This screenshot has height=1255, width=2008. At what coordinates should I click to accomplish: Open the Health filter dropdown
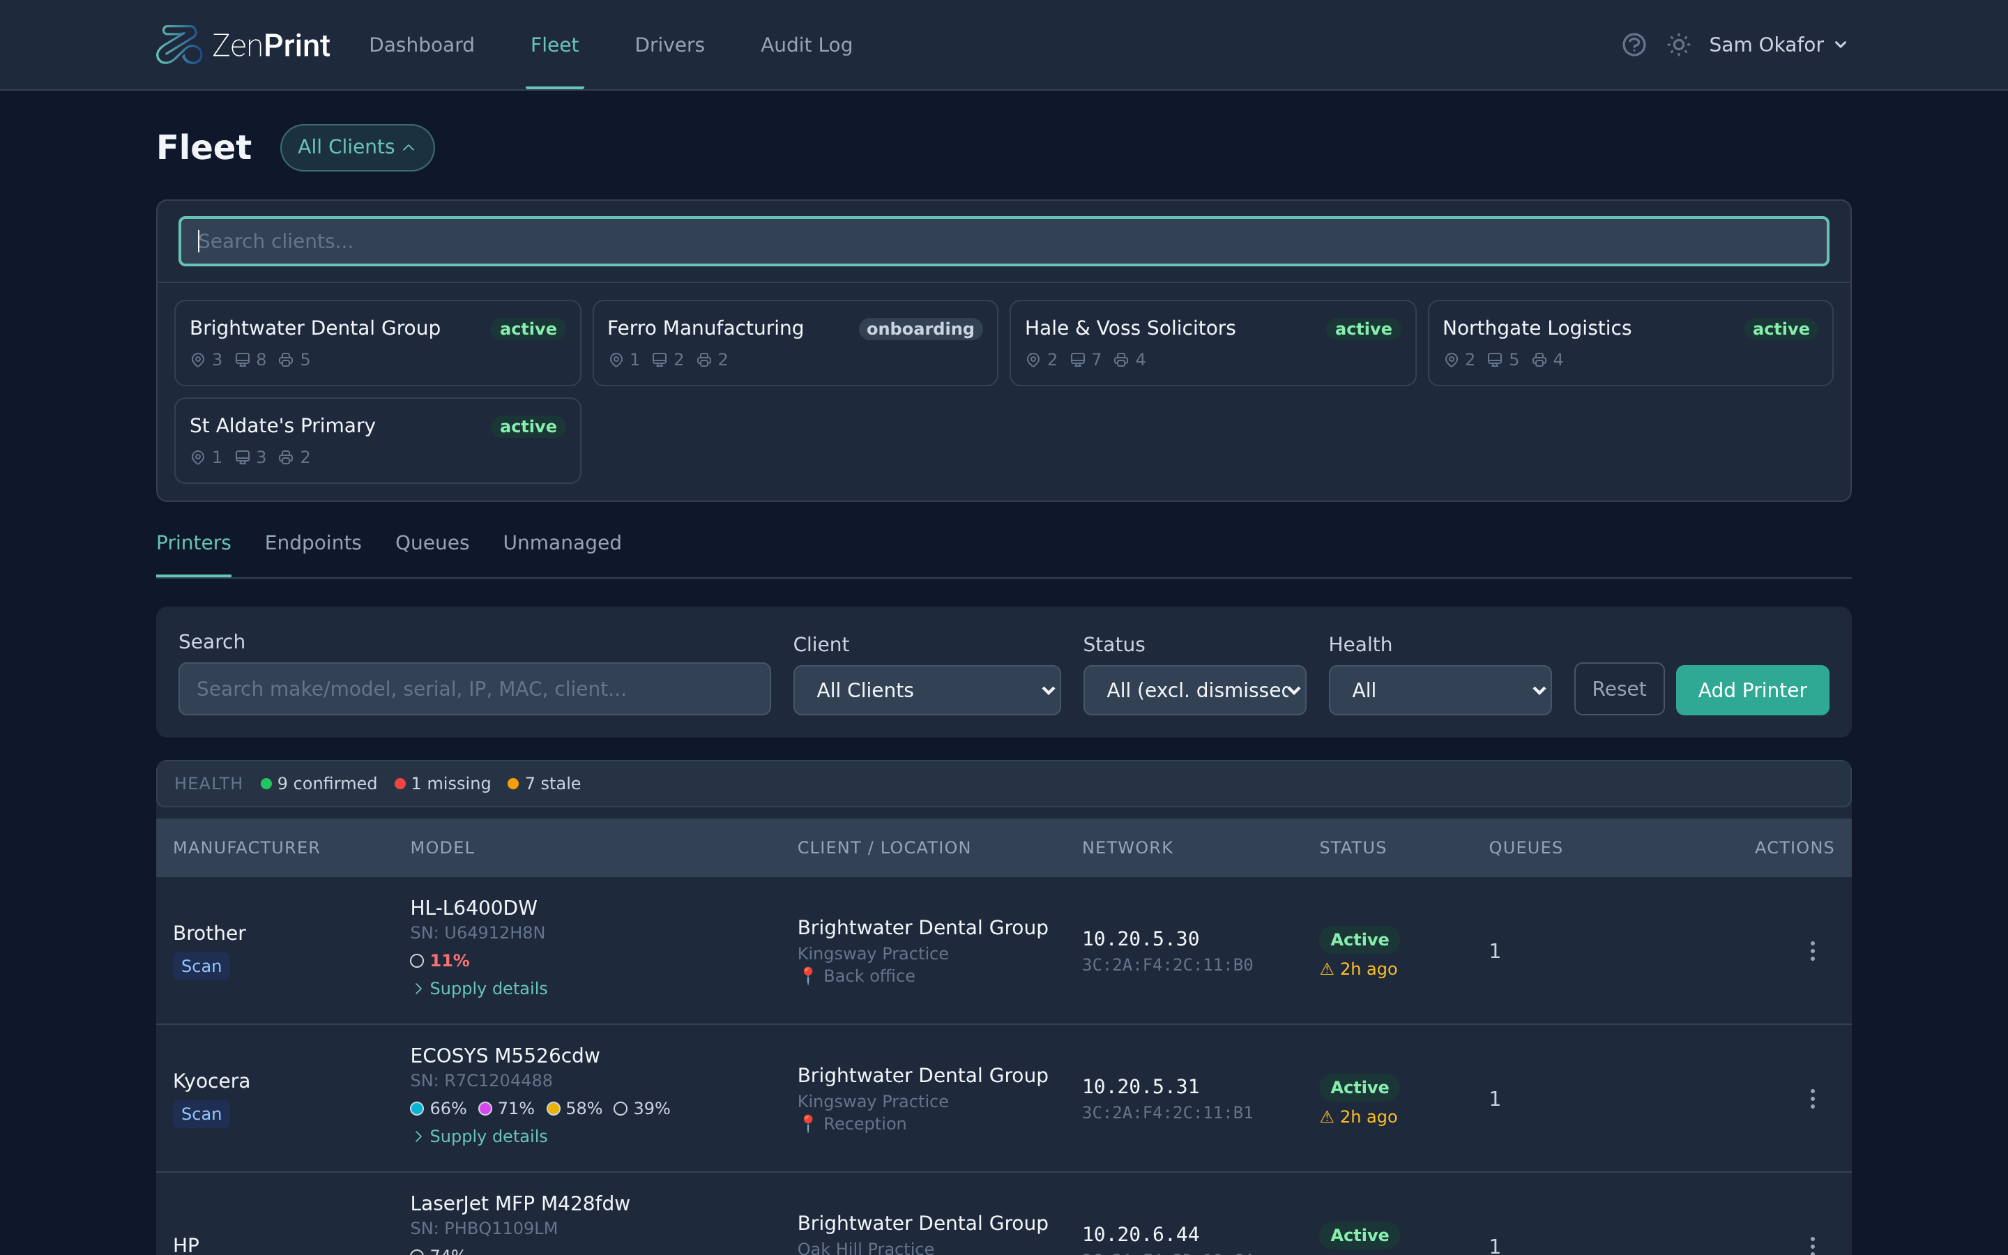(1440, 690)
